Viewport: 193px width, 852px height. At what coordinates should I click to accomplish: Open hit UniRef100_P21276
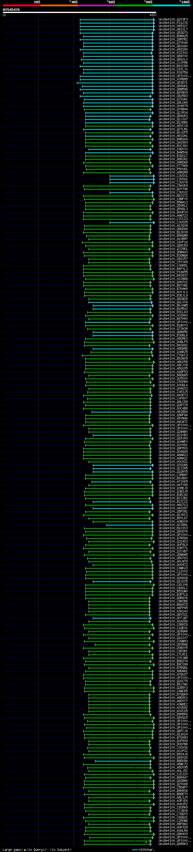coord(173,23)
